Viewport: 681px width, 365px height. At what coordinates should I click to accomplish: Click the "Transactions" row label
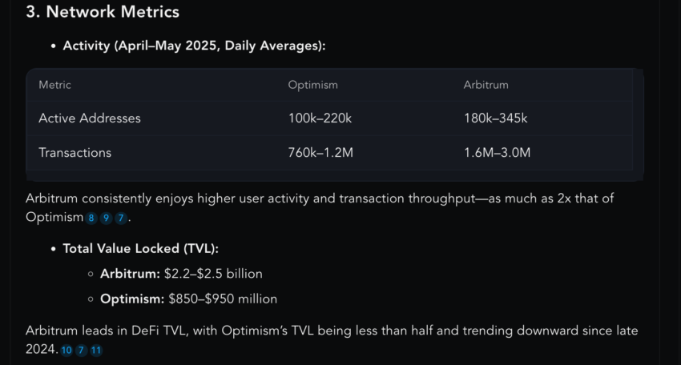point(75,152)
